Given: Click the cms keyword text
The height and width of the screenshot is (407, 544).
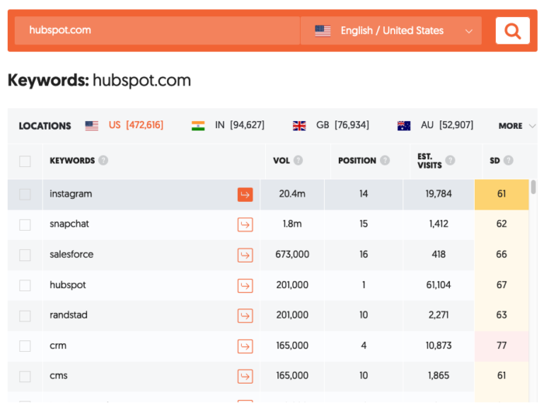Looking at the screenshot, I should [58, 376].
